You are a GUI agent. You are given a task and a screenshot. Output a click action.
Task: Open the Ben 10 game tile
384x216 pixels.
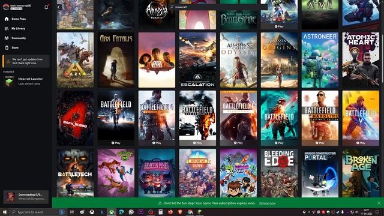(x=239, y=173)
